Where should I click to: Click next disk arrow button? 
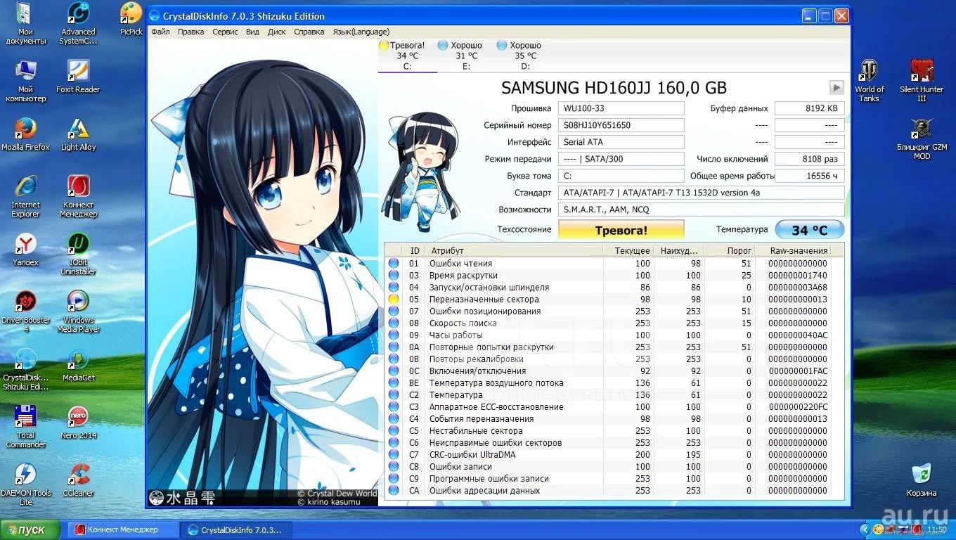click(x=836, y=87)
